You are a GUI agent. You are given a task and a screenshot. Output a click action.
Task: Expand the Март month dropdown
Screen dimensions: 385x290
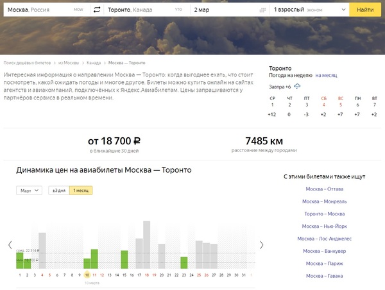(29, 191)
